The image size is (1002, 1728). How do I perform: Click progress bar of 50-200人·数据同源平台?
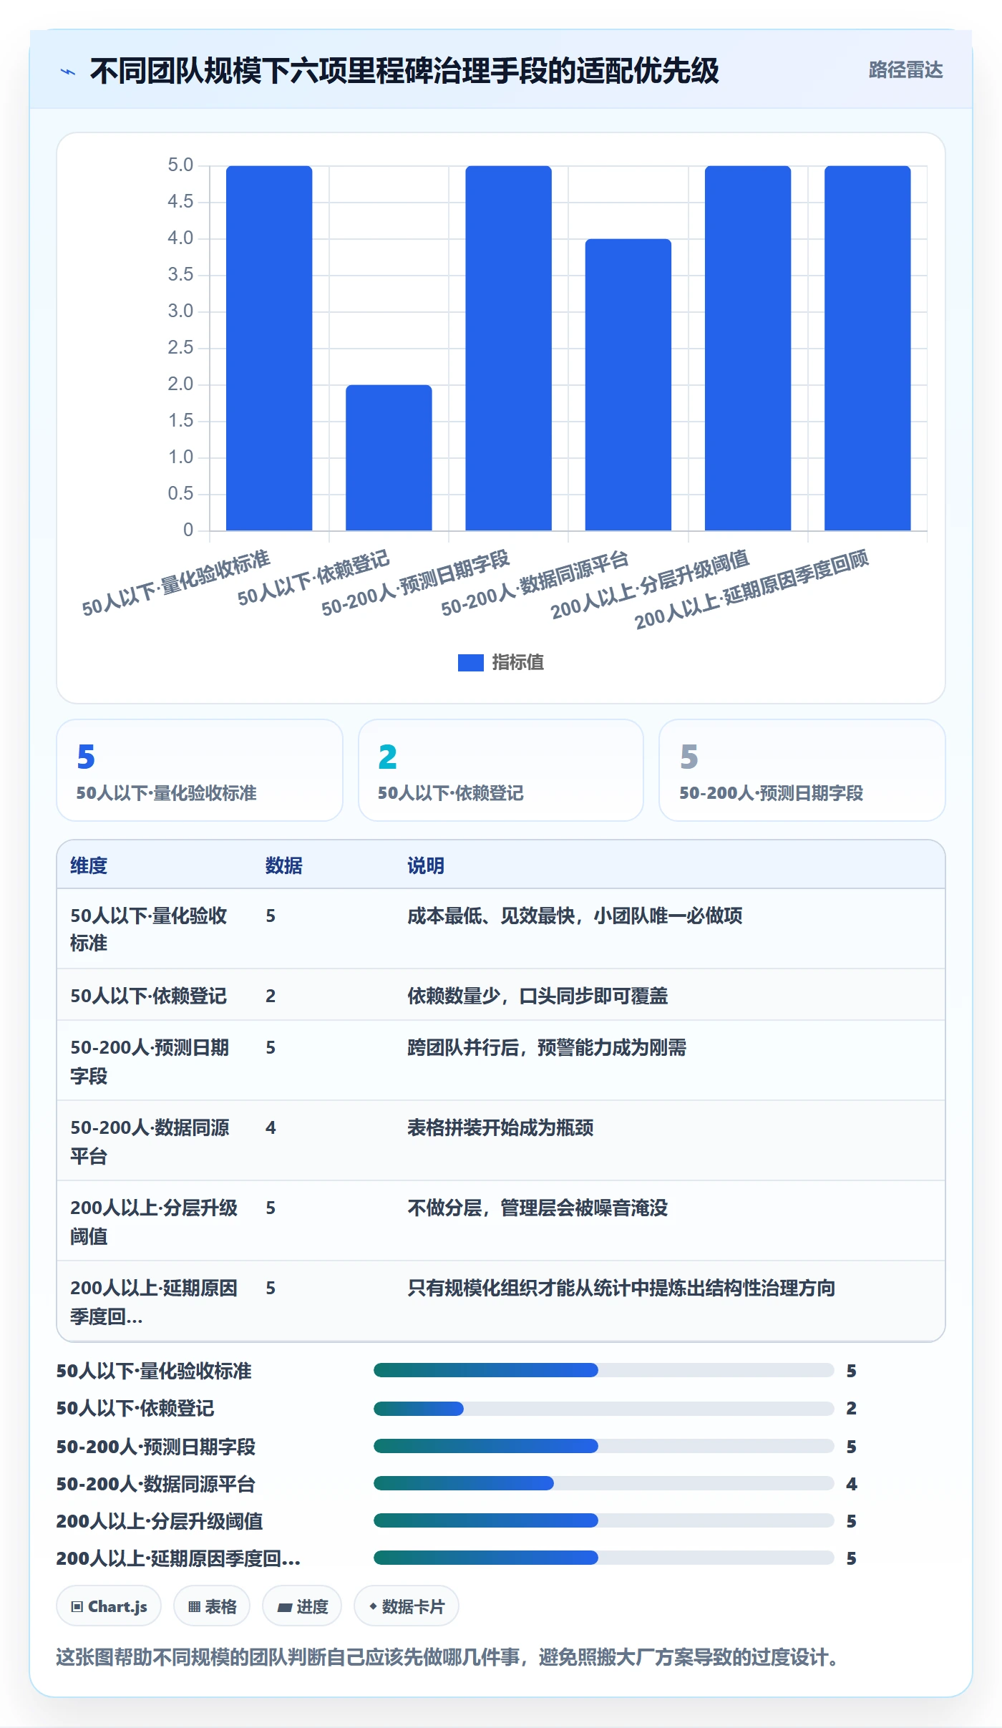pos(603,1483)
